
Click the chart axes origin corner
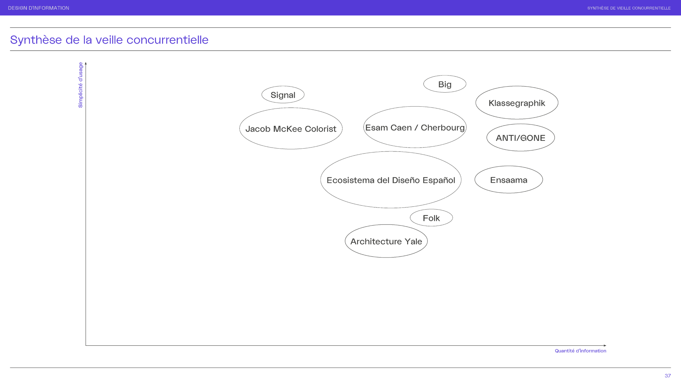coord(86,345)
